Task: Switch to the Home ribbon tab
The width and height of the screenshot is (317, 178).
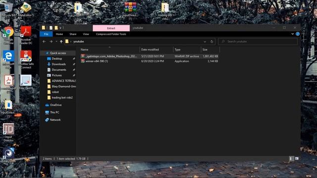Action: click(59, 34)
